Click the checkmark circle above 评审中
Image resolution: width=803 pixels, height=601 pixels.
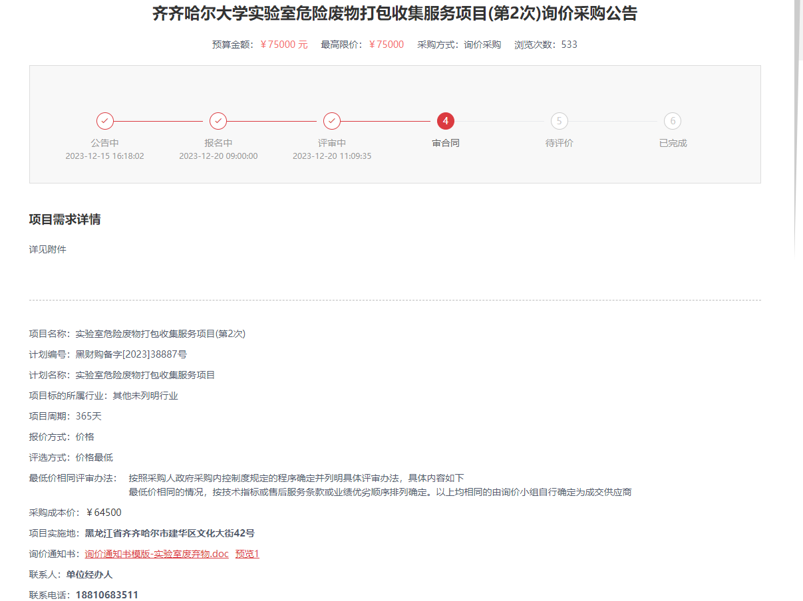tap(332, 121)
